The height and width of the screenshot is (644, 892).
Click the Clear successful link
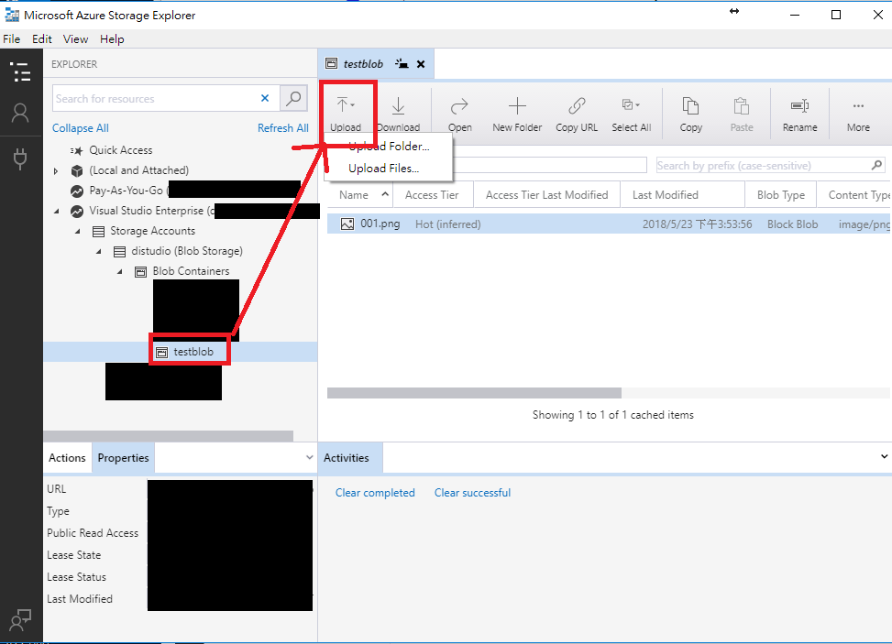click(x=473, y=493)
